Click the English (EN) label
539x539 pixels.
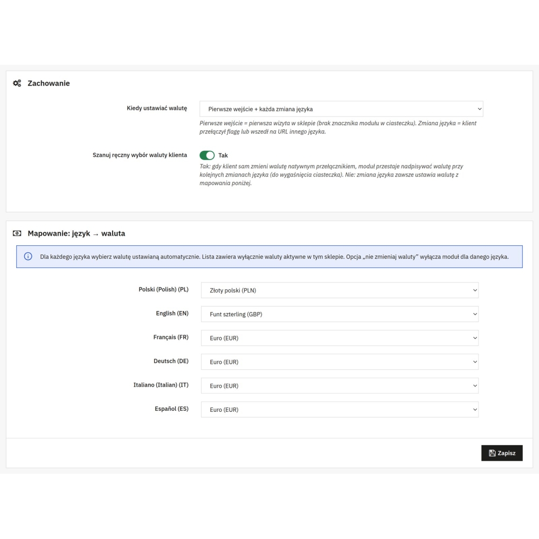[172, 313]
